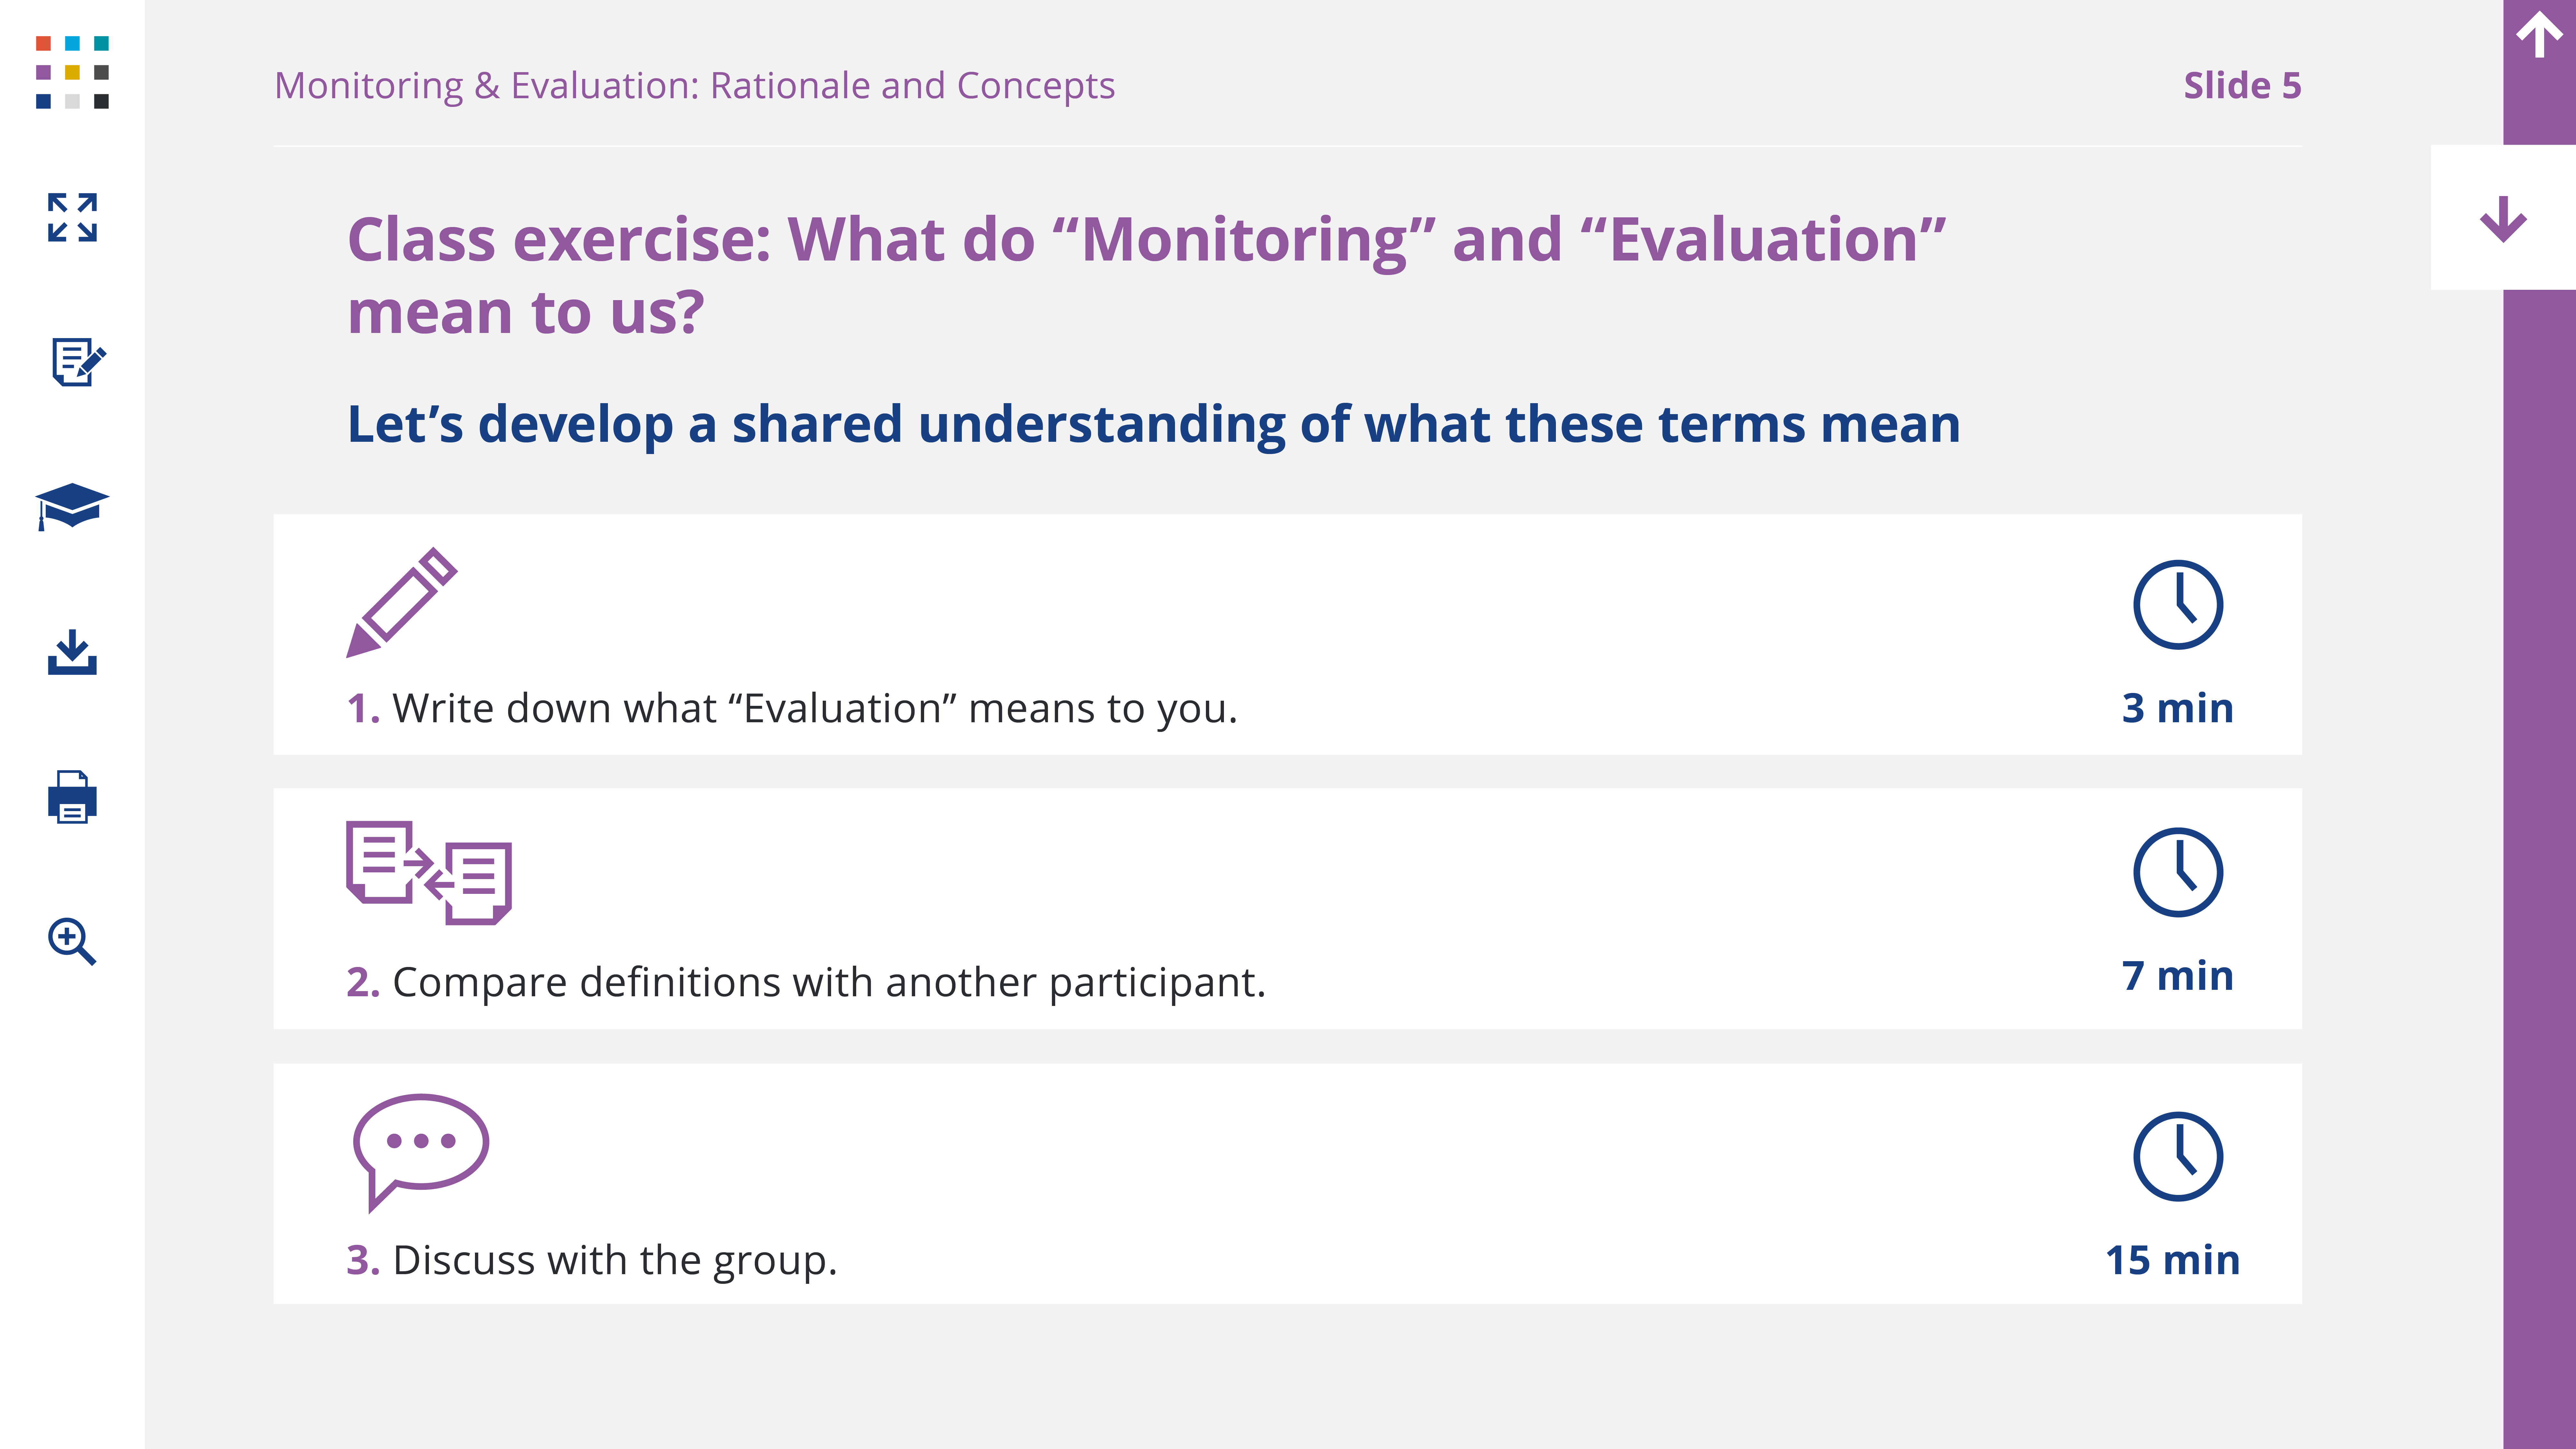
Task: Print the slide with the printer icon
Action: (72, 797)
